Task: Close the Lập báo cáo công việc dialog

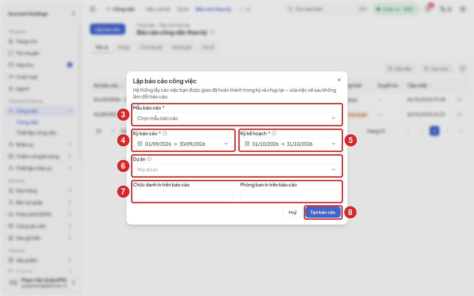Action: [x=339, y=80]
